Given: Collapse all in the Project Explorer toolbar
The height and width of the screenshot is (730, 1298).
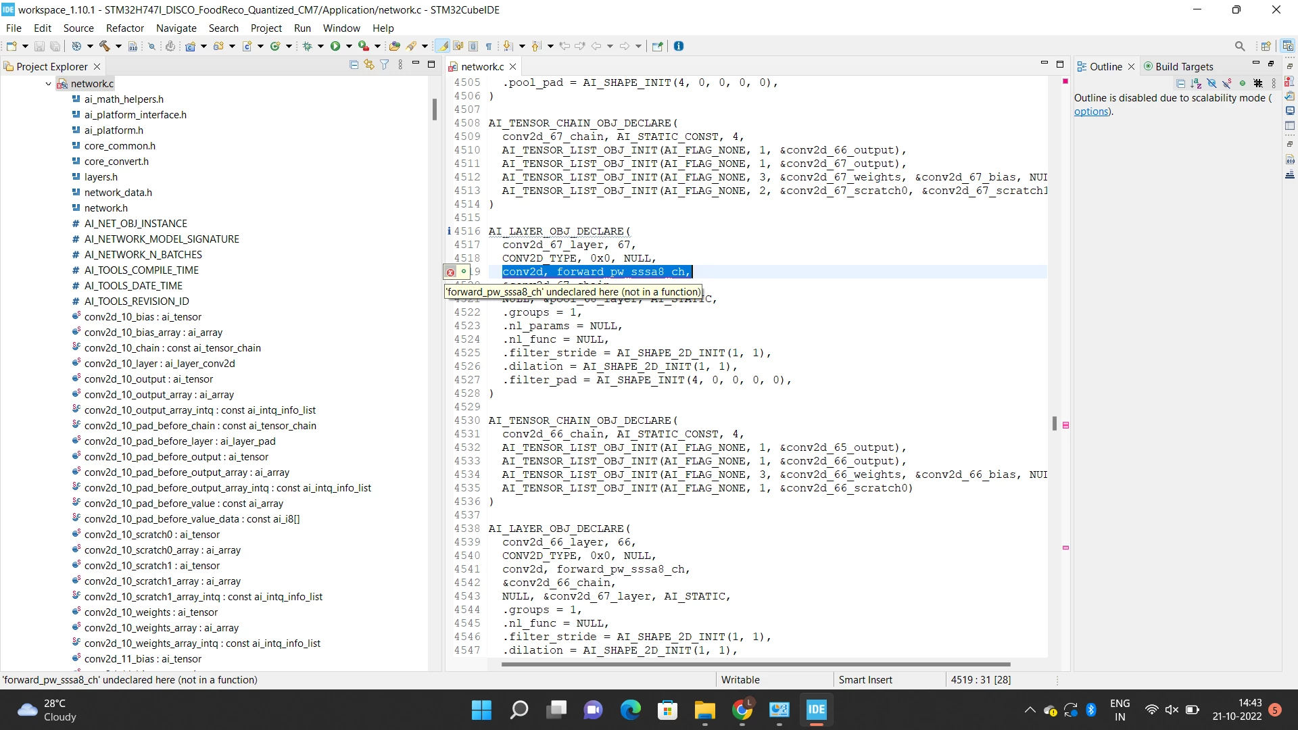Looking at the screenshot, I should coord(354,65).
